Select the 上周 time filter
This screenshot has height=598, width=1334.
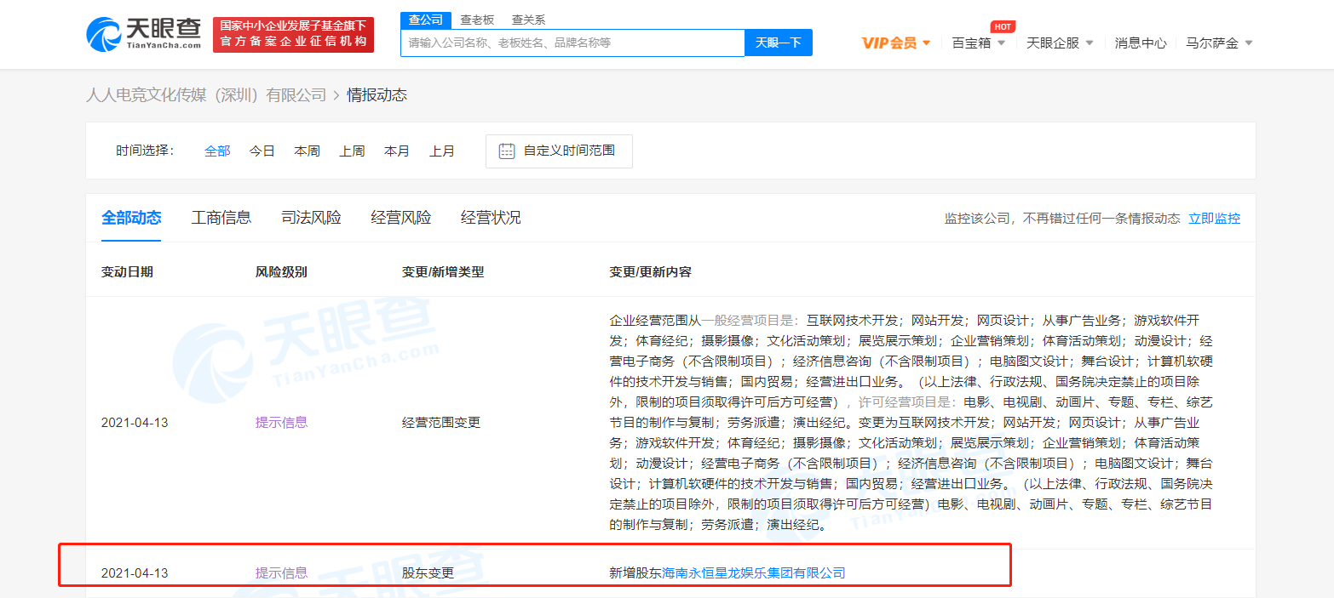pyautogui.click(x=352, y=151)
